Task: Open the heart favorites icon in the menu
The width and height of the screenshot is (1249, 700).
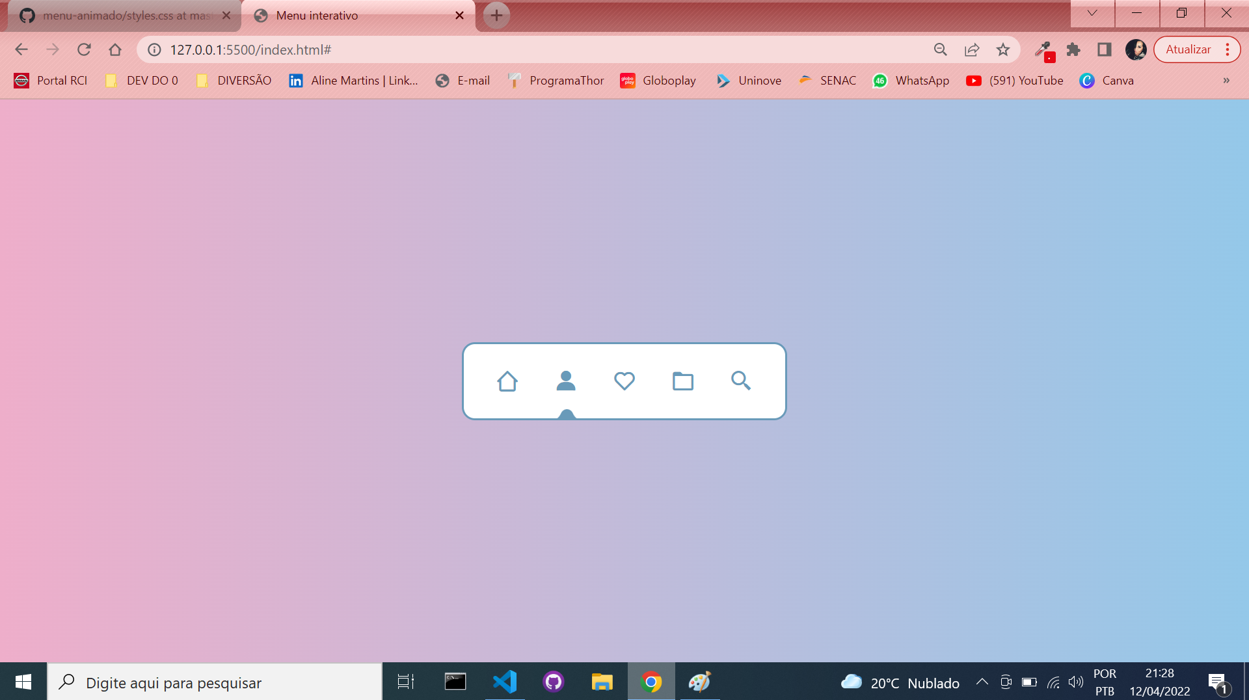Action: (624, 381)
